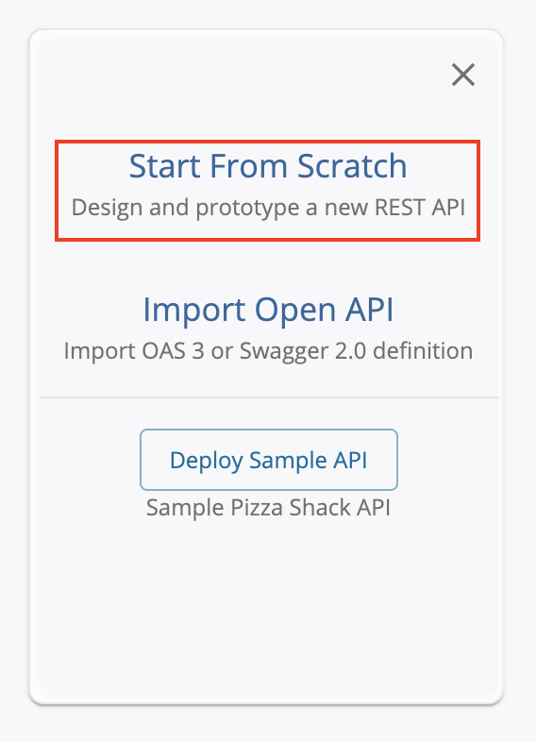Select 'Import OAS 3 or Swagger 2.0 definition' text
Screen dimensions: 536x742
pyautogui.click(x=268, y=351)
